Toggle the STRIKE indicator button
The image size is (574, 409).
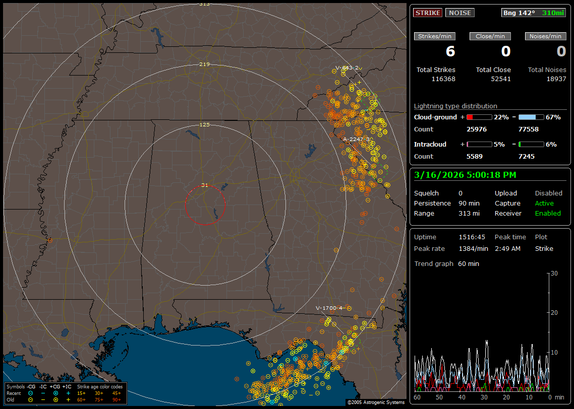428,13
